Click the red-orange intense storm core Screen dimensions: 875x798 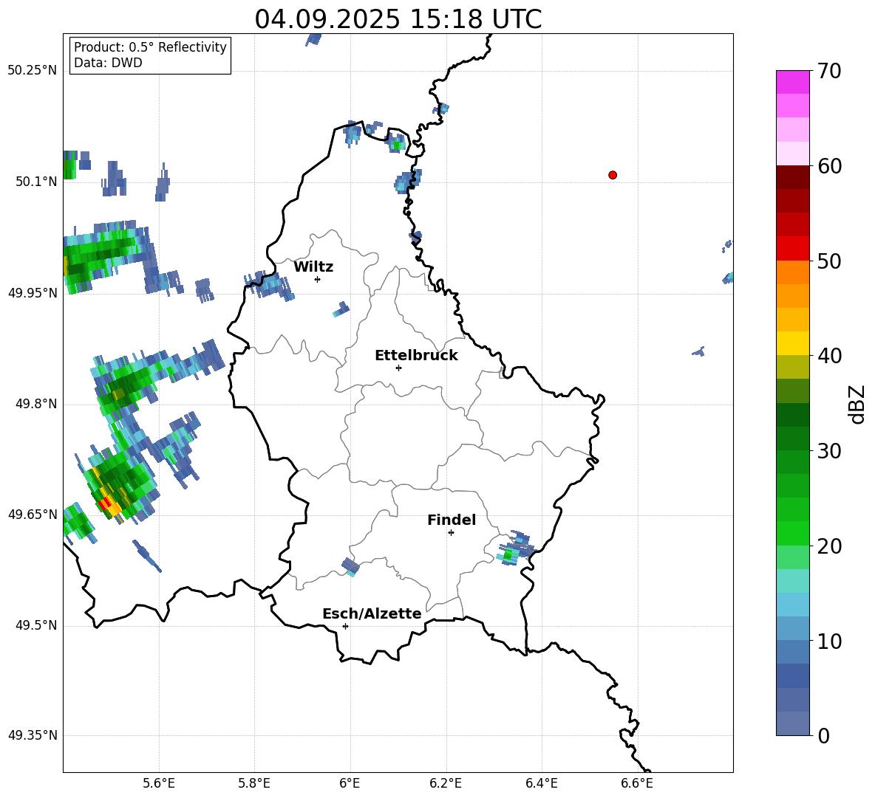point(108,505)
